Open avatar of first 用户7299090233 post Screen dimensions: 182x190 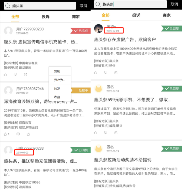tap(8, 31)
